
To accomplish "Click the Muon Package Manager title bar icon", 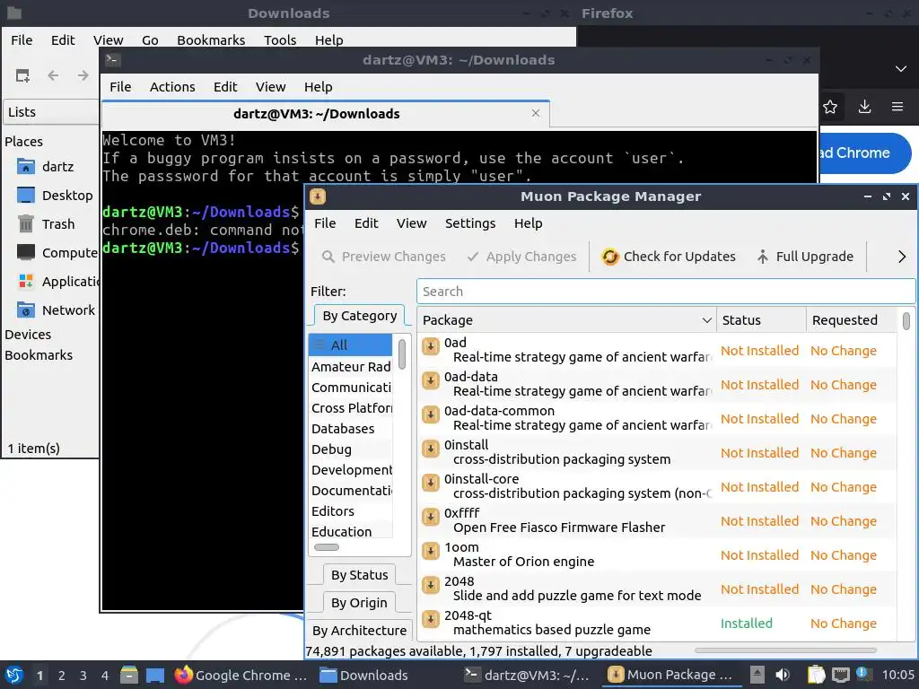I will click(x=318, y=196).
